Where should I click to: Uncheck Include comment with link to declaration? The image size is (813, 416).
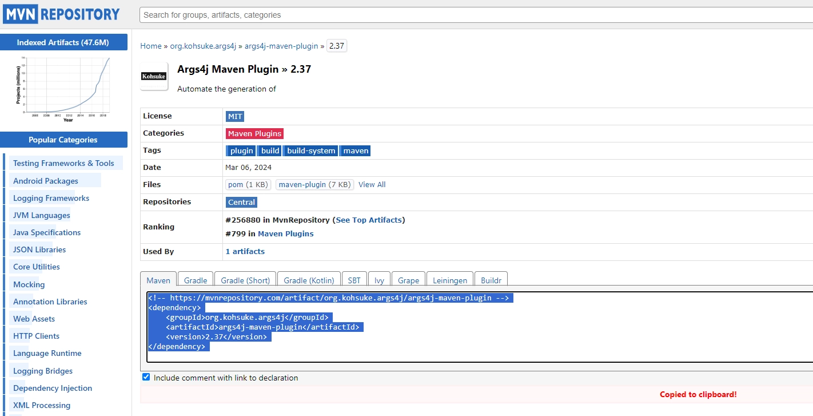[x=146, y=377]
